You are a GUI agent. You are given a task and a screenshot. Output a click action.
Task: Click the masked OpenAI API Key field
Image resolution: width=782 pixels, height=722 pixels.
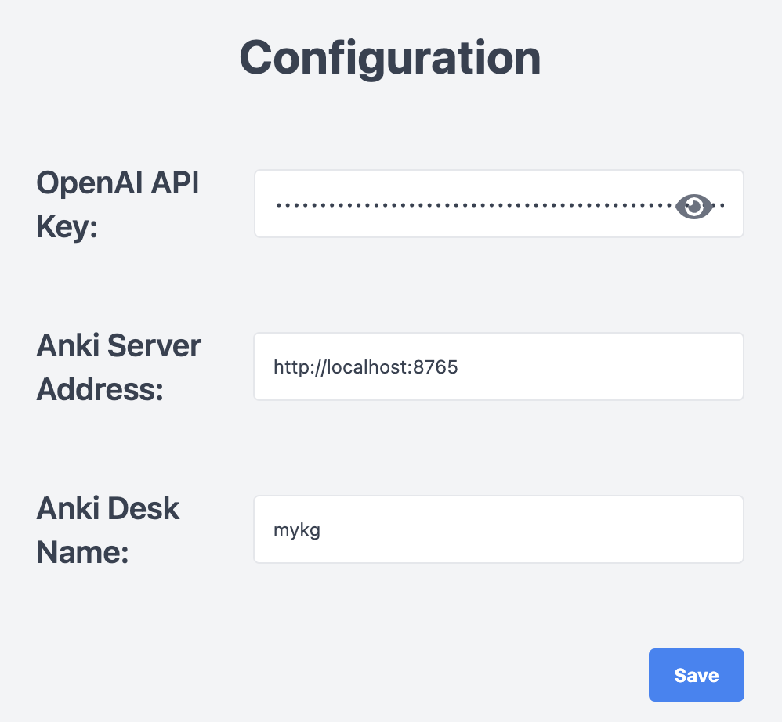tap(470, 205)
